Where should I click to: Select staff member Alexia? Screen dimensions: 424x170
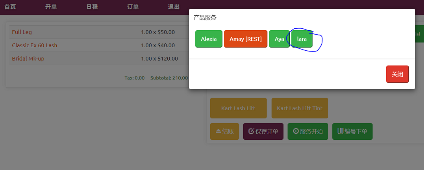(x=209, y=39)
